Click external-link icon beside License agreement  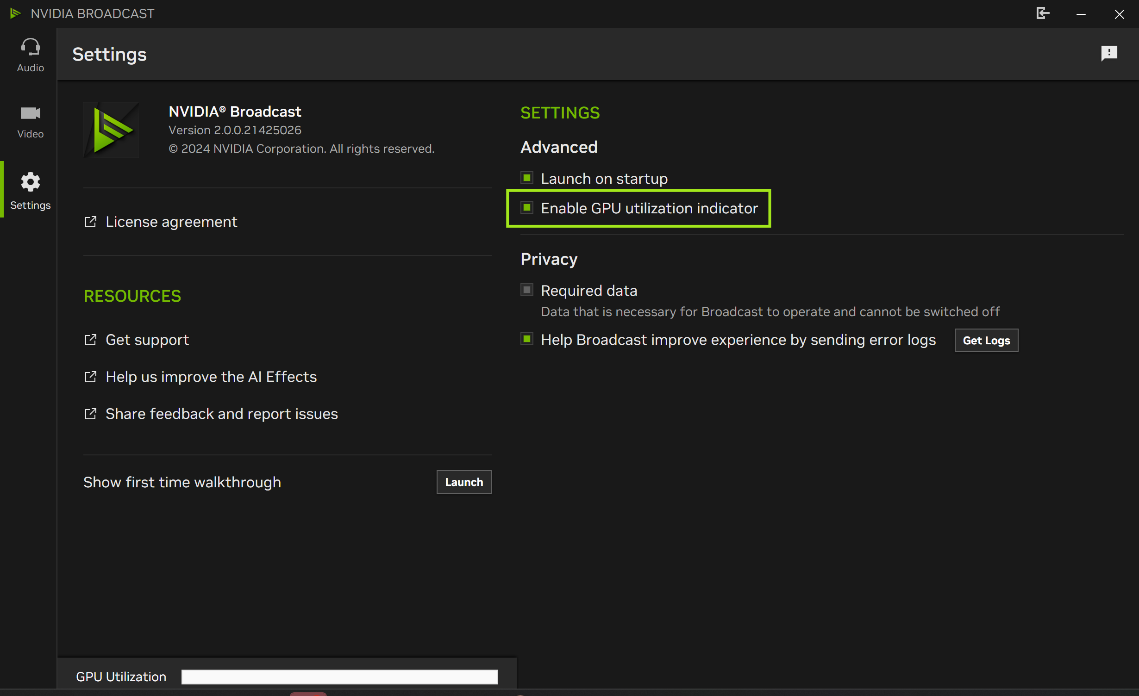(x=91, y=222)
